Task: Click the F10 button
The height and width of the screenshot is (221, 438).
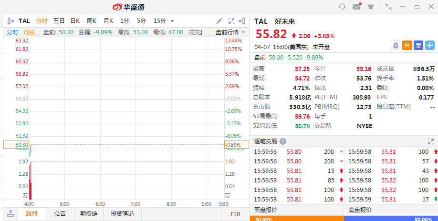Action: [x=235, y=214]
